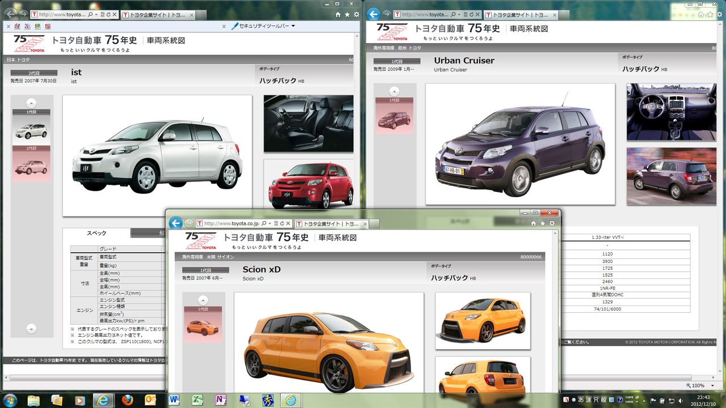The image size is (726, 408).
Task: Close トヨタ企業サイト tab in Scion xD window
Action: [364, 224]
